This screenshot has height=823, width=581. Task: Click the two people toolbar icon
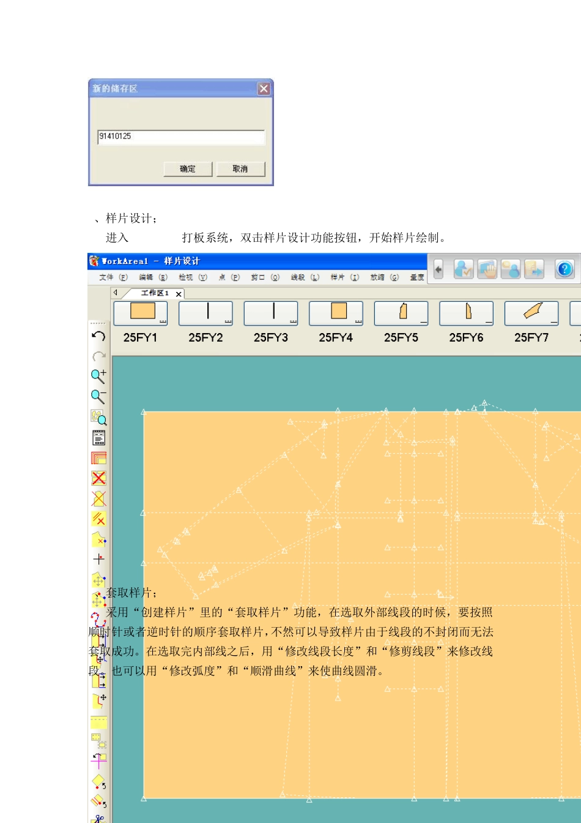pyautogui.click(x=511, y=269)
